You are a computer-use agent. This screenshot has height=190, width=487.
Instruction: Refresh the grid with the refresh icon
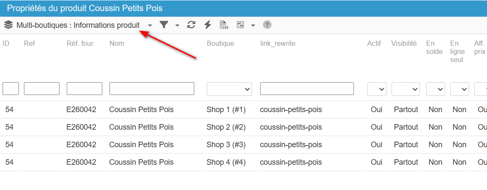click(x=191, y=25)
